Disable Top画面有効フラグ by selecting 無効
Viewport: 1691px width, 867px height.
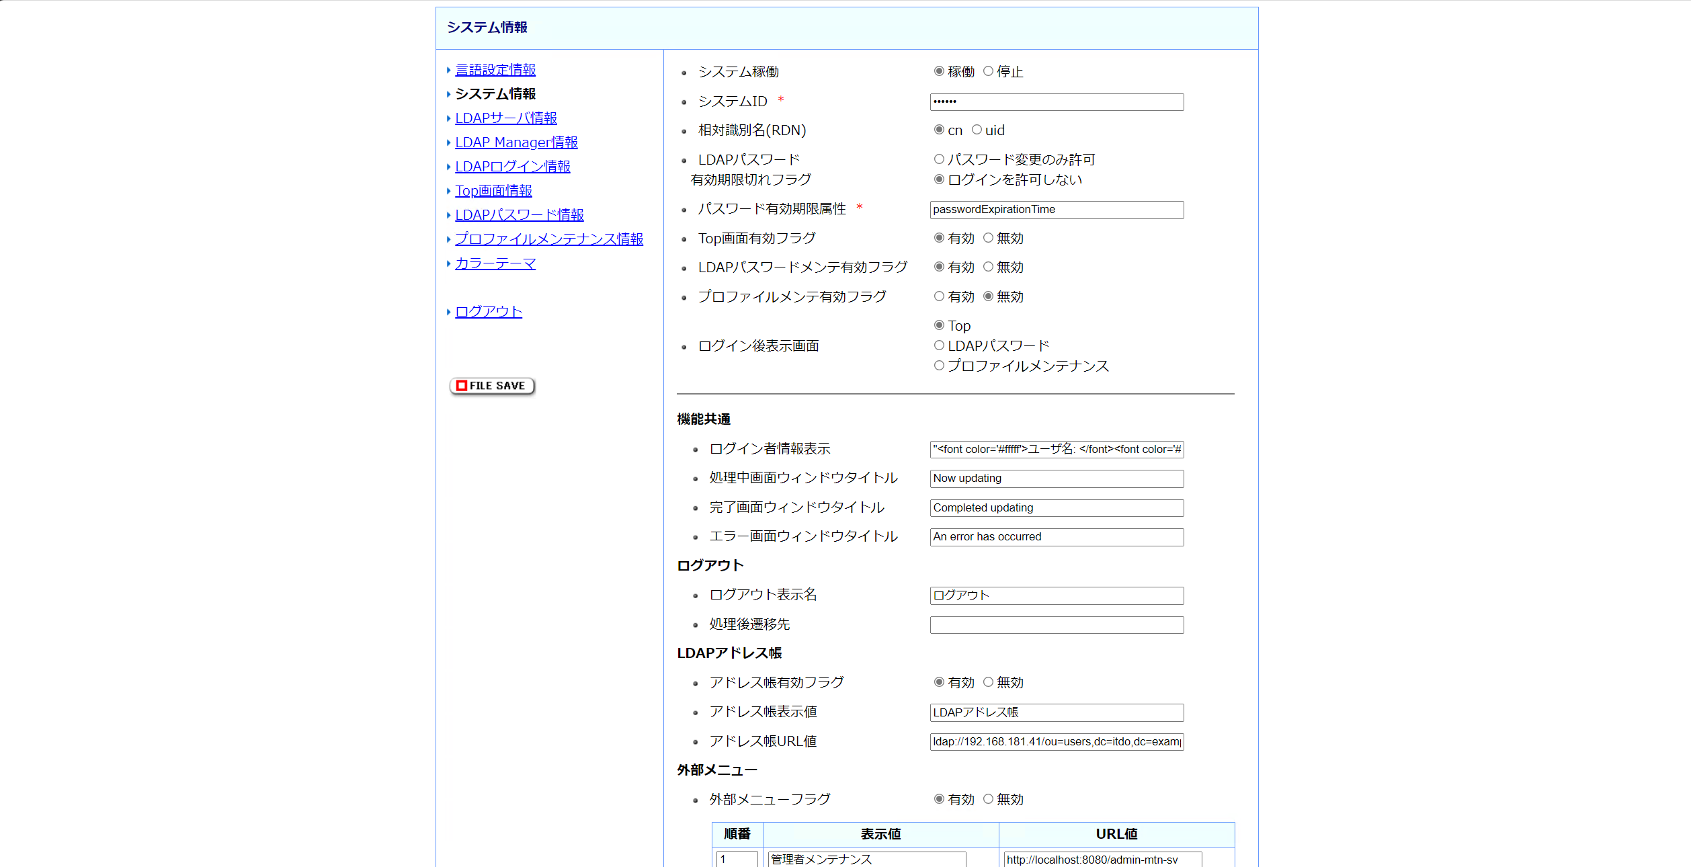[988, 237]
